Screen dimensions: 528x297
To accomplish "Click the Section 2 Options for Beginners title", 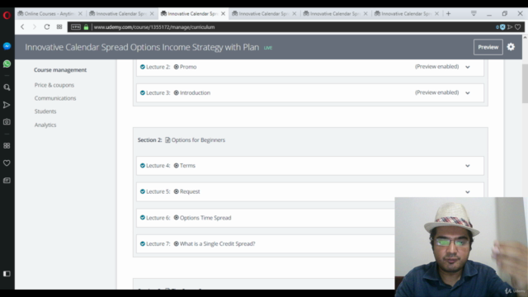I will [x=198, y=139].
